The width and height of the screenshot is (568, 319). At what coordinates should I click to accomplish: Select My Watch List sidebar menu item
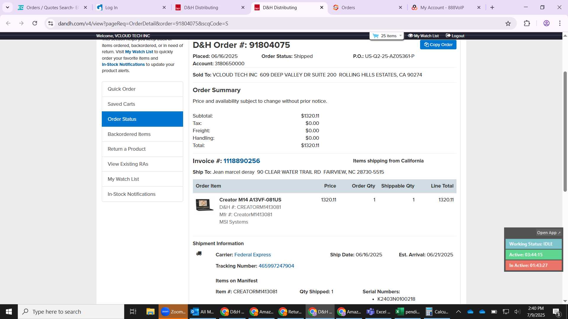click(142, 179)
